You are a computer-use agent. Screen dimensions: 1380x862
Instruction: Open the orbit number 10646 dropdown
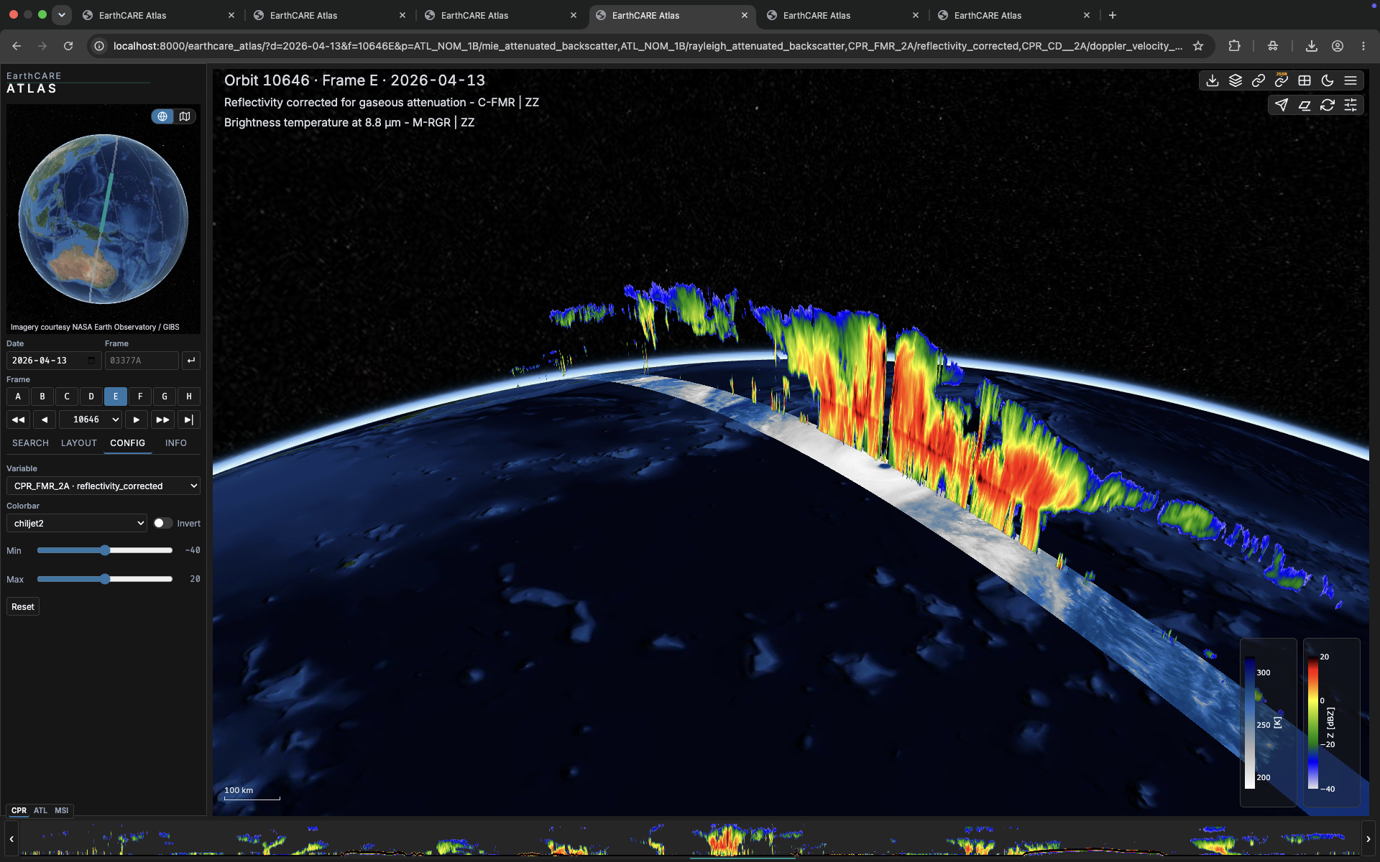click(91, 420)
